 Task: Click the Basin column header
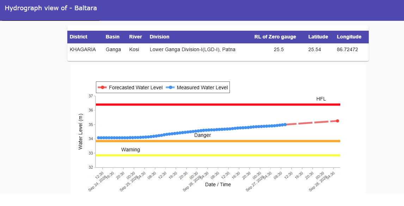click(112, 37)
